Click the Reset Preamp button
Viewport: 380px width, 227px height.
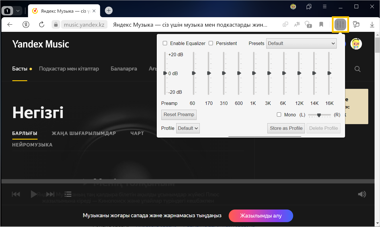click(179, 114)
